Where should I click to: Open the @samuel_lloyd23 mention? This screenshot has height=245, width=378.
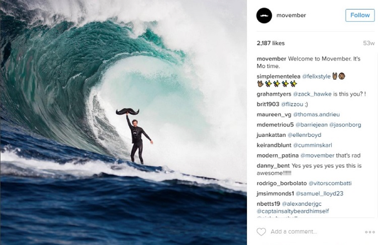point(319,194)
